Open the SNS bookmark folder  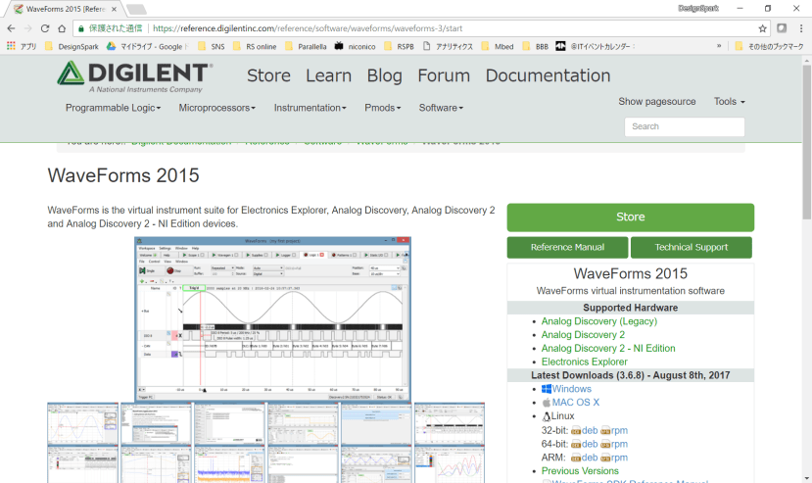click(x=212, y=46)
